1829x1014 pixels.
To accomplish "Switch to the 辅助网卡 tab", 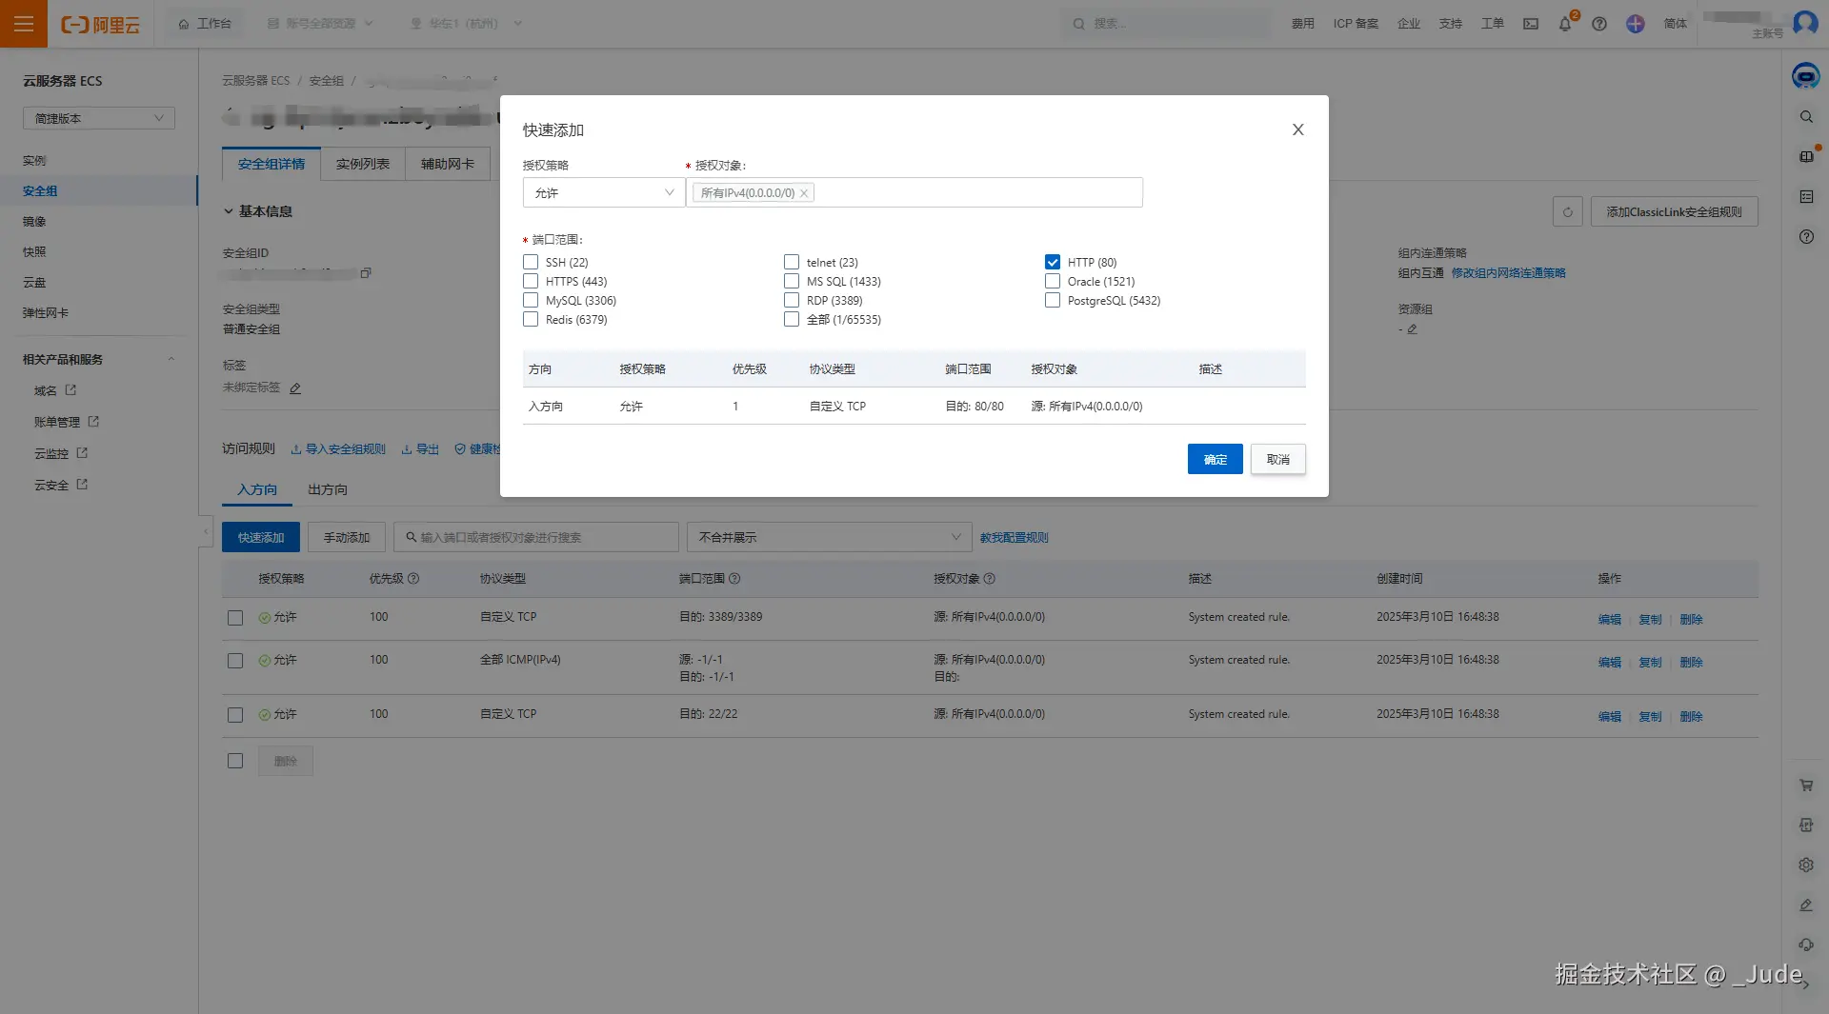I will 448,164.
